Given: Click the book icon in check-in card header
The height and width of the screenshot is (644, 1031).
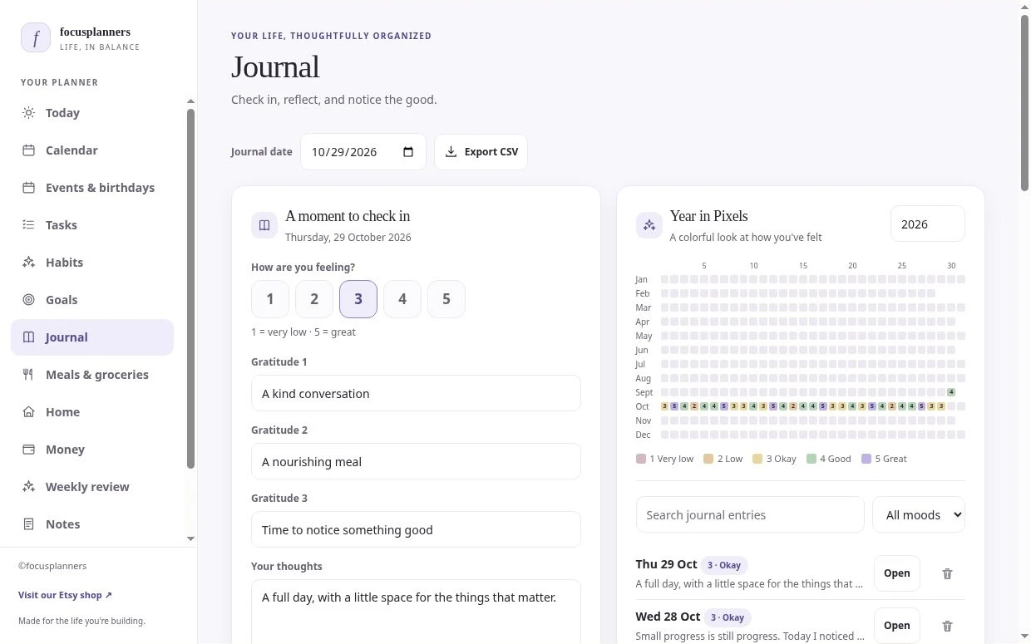Looking at the screenshot, I should click(264, 225).
